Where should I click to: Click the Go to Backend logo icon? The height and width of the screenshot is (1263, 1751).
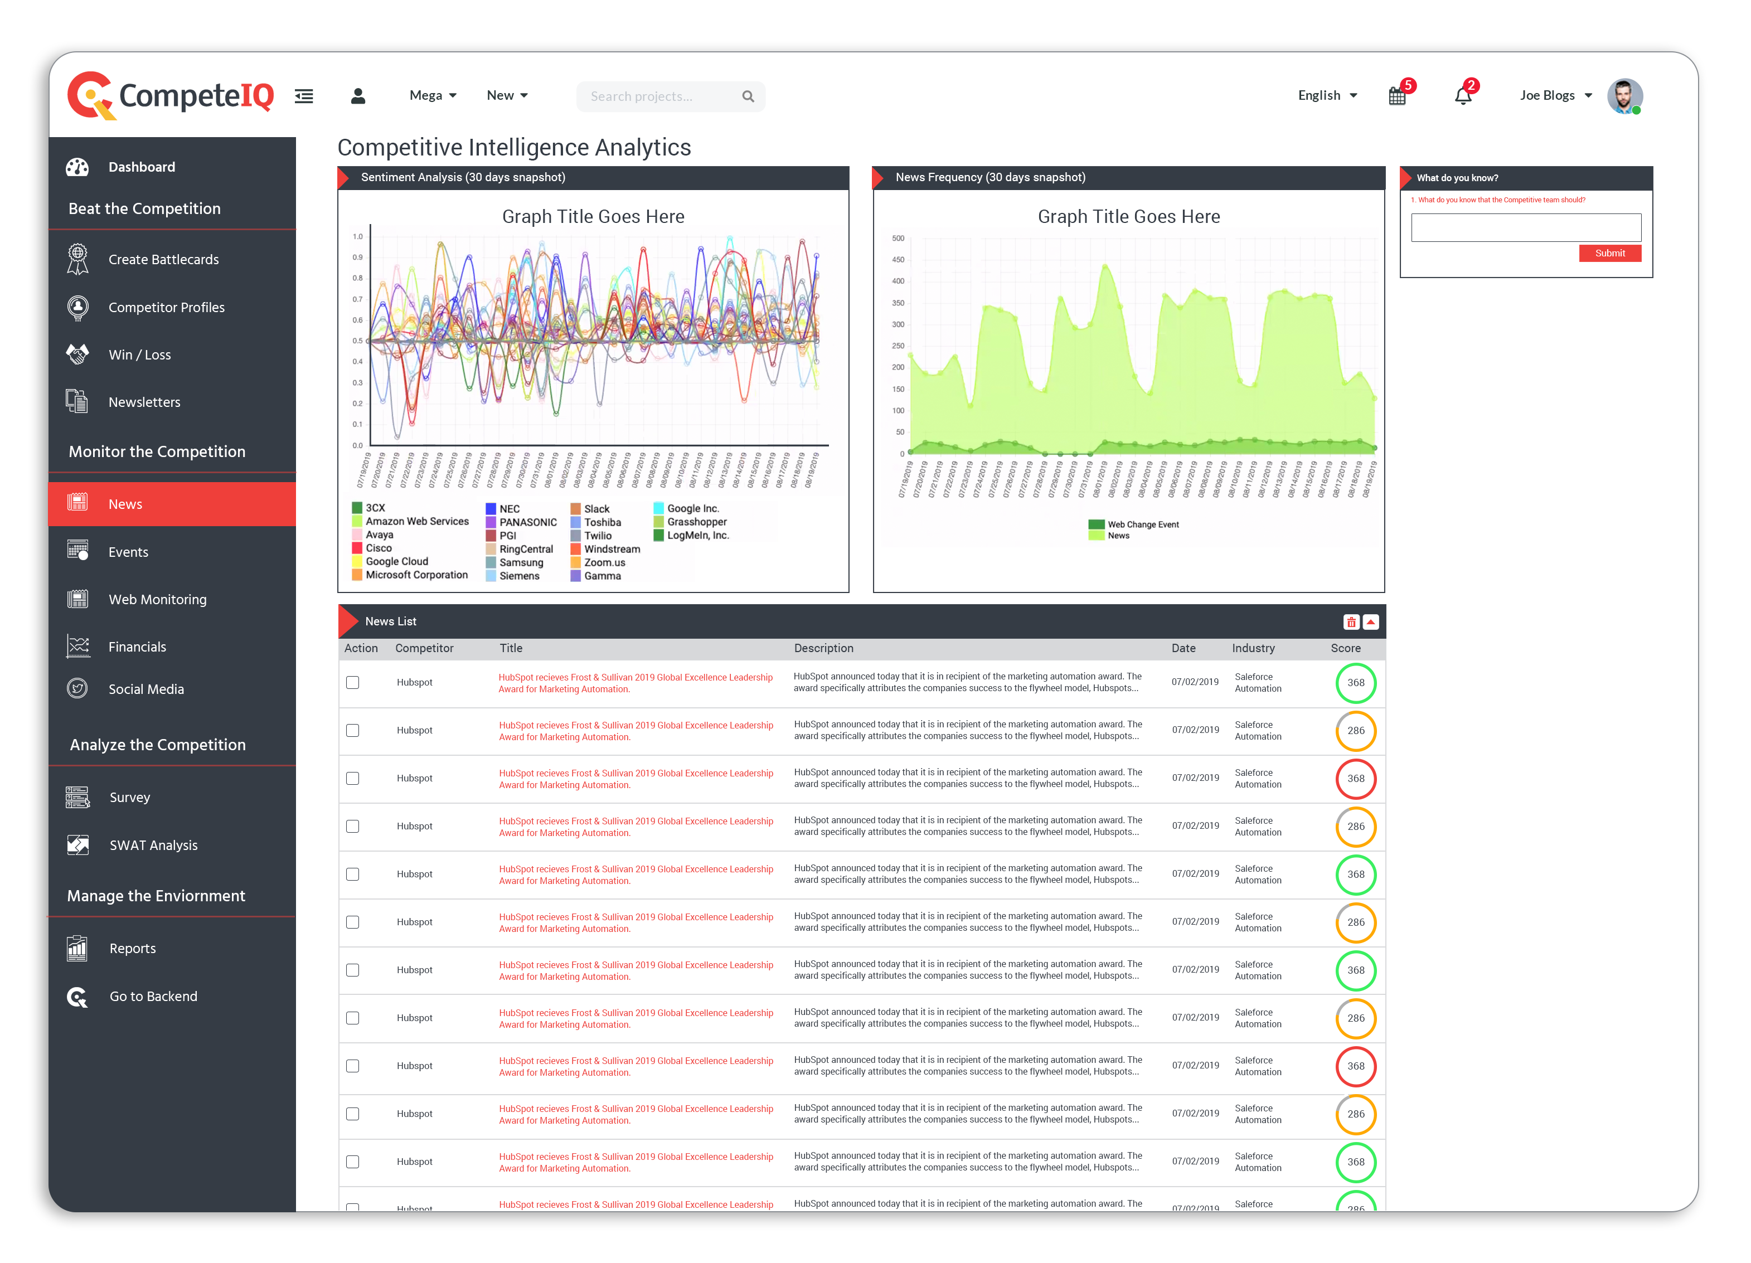click(77, 997)
